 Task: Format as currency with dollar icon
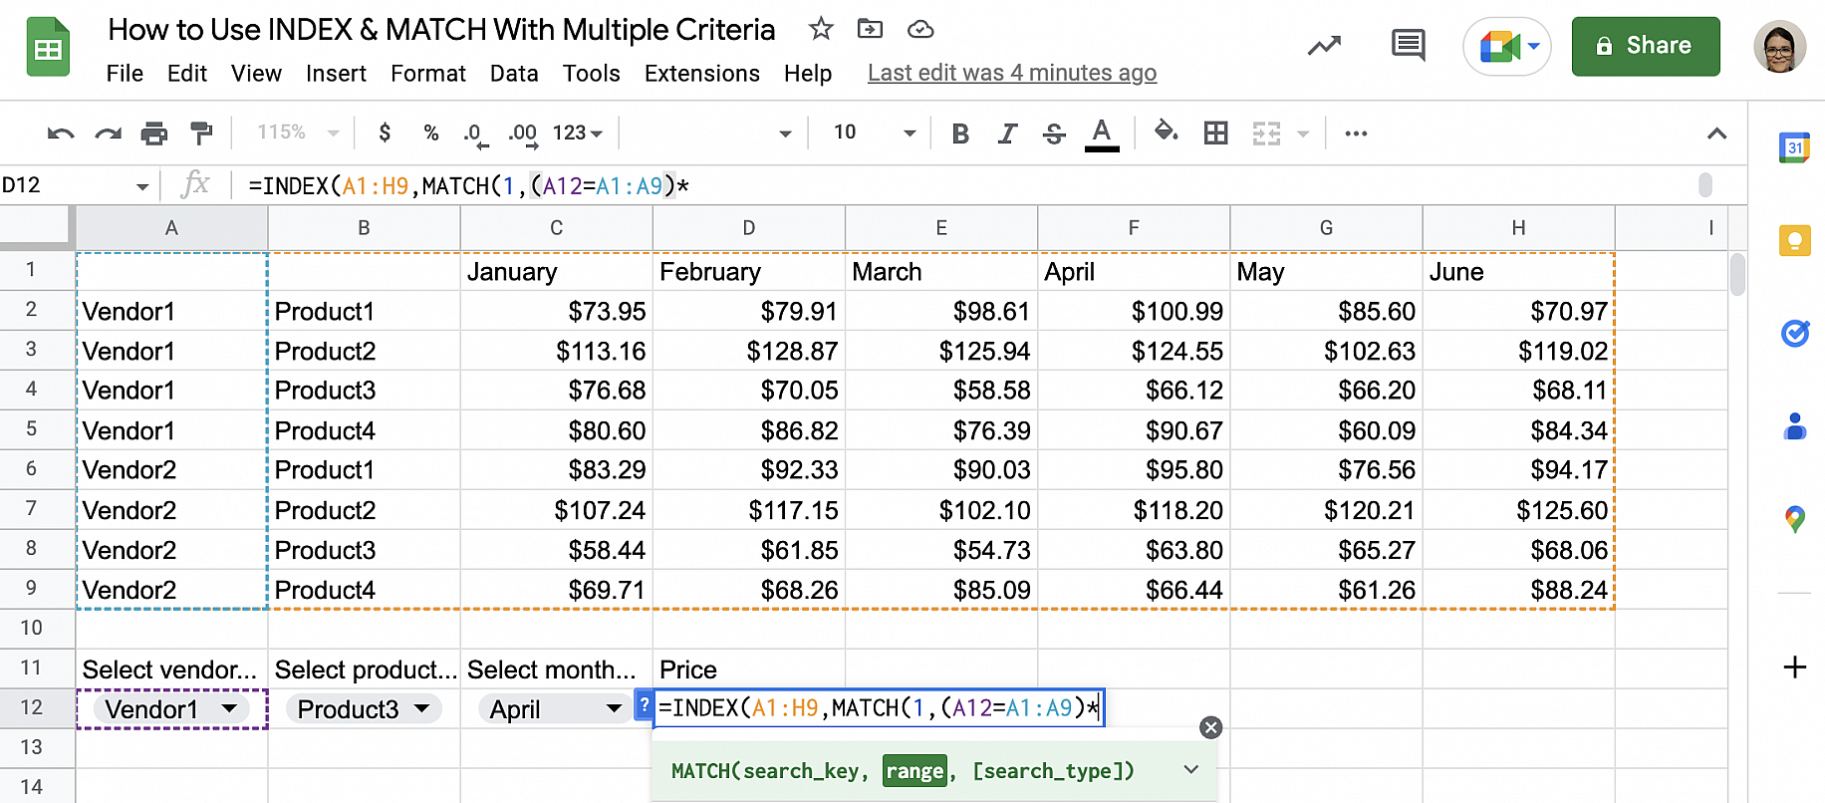click(x=385, y=133)
